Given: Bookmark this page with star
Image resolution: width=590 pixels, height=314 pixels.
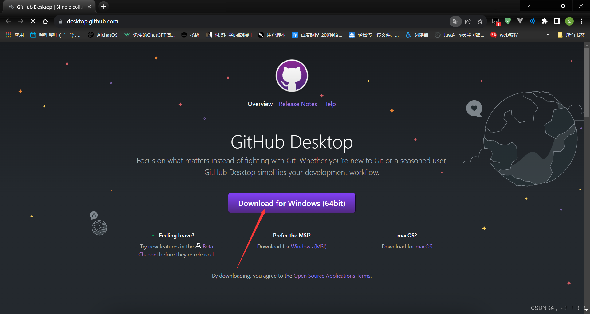Looking at the screenshot, I should pos(480,21).
